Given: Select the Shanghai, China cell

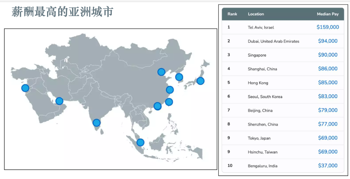Looking at the screenshot, I should tap(262, 69).
